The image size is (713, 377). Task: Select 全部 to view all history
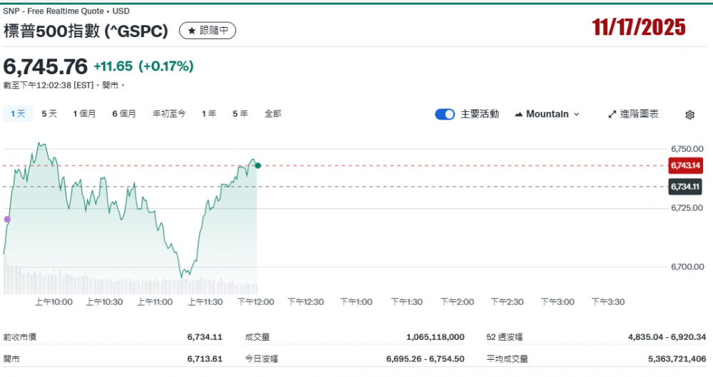(273, 113)
